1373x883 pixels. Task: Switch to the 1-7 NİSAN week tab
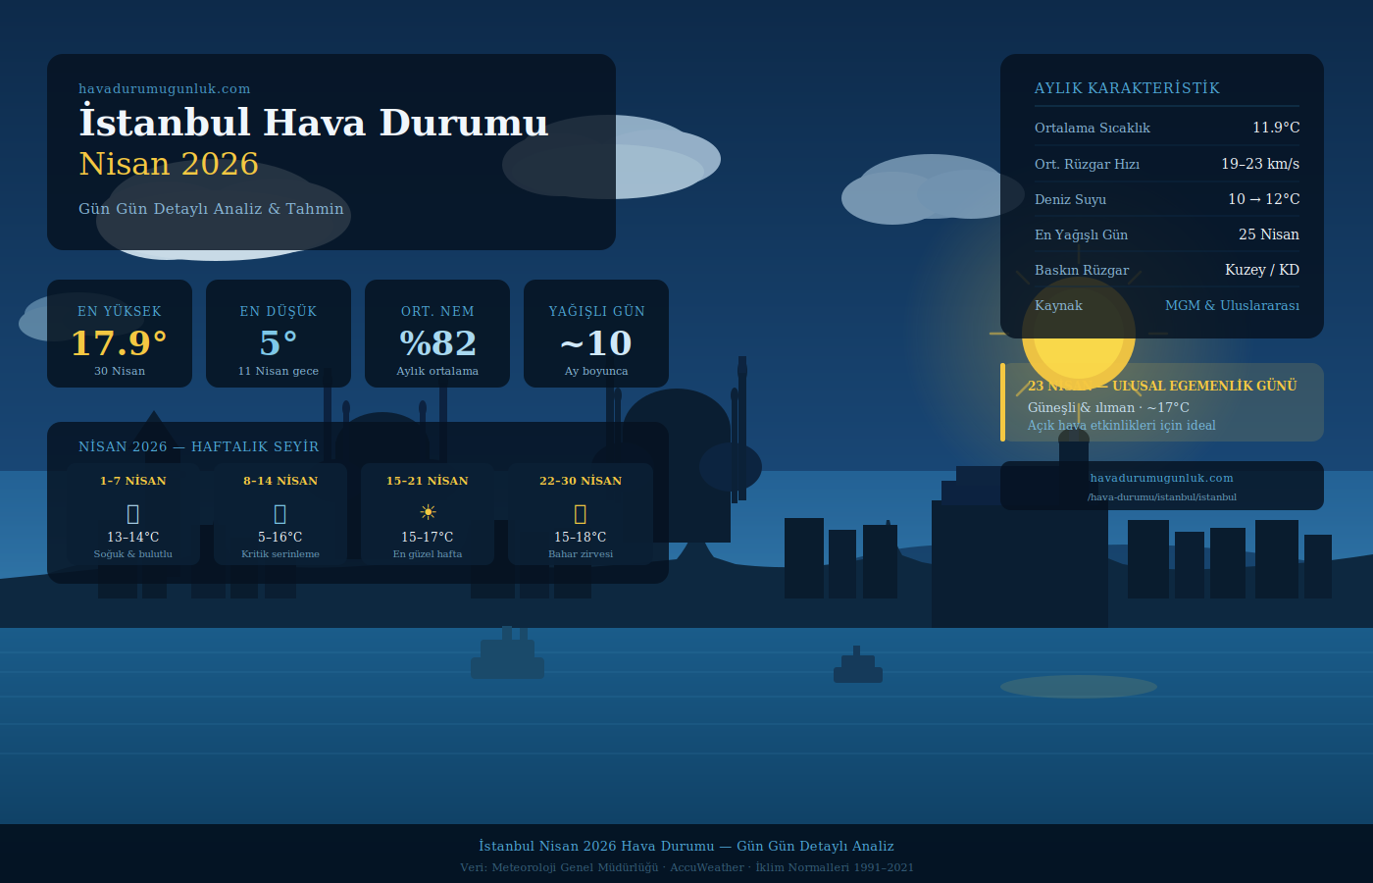pos(132,481)
